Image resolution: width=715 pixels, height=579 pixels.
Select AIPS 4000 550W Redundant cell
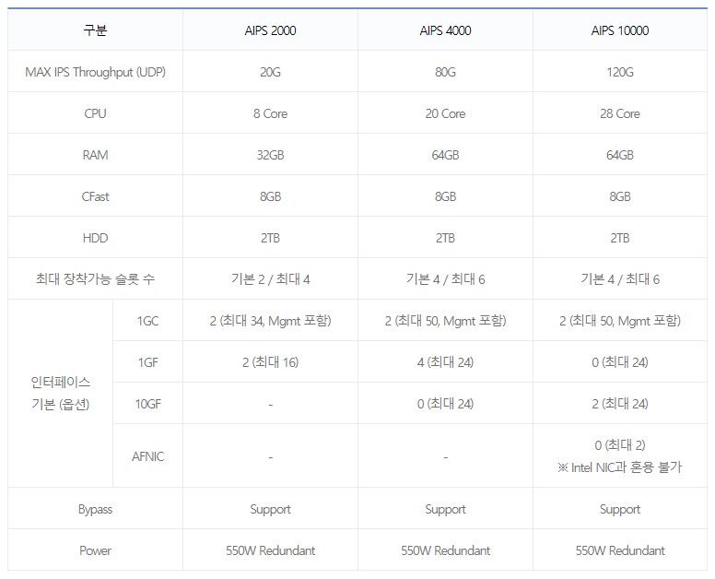click(x=445, y=550)
